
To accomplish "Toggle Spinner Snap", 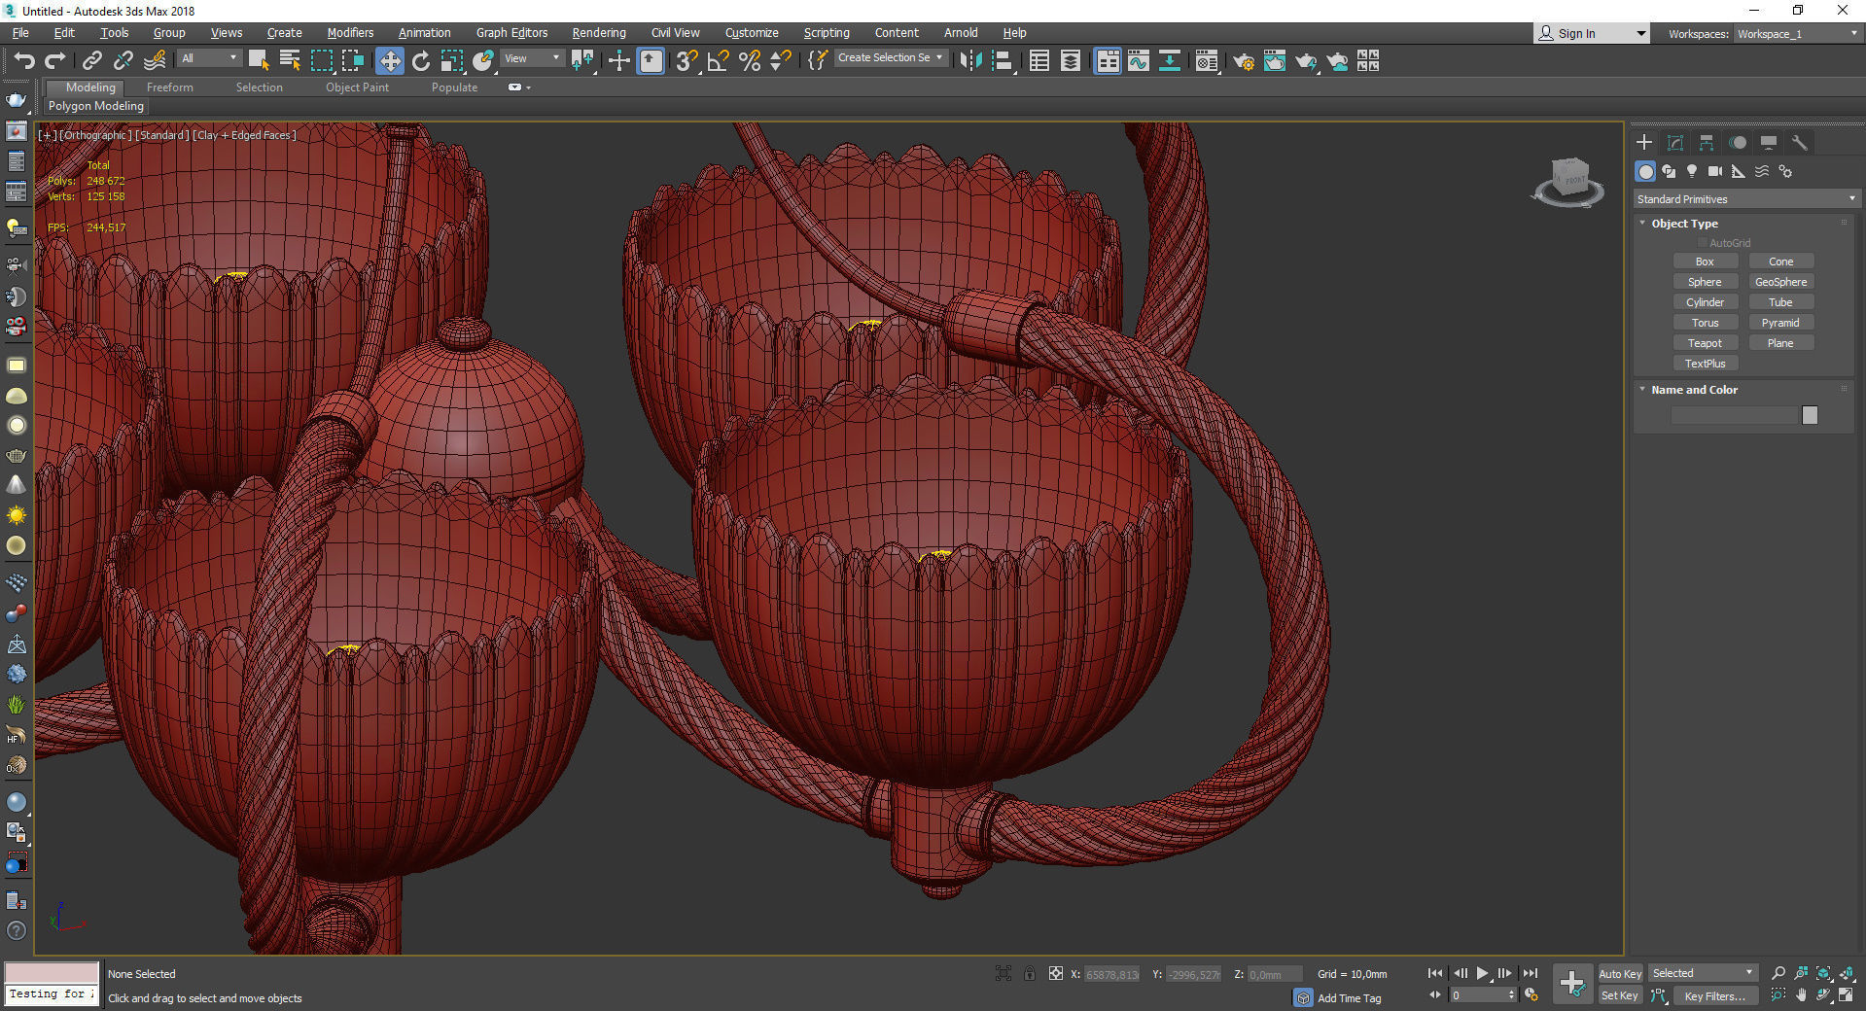I will click(x=780, y=61).
